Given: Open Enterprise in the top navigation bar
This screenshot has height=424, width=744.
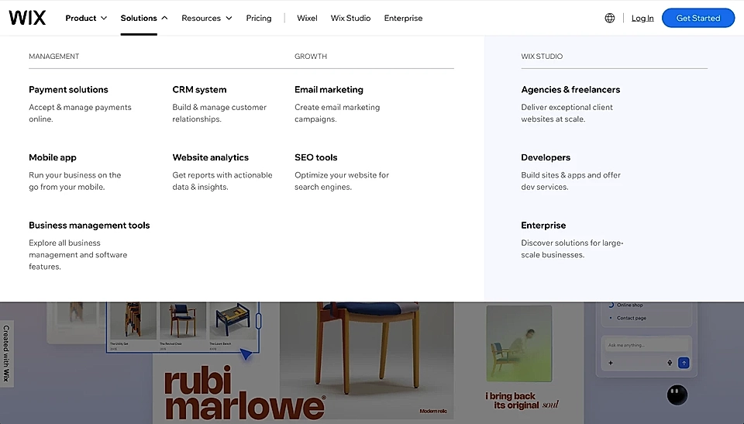Looking at the screenshot, I should [x=403, y=18].
